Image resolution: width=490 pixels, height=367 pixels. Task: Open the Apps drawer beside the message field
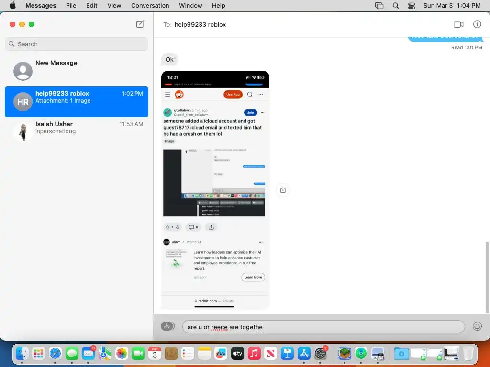point(167,326)
